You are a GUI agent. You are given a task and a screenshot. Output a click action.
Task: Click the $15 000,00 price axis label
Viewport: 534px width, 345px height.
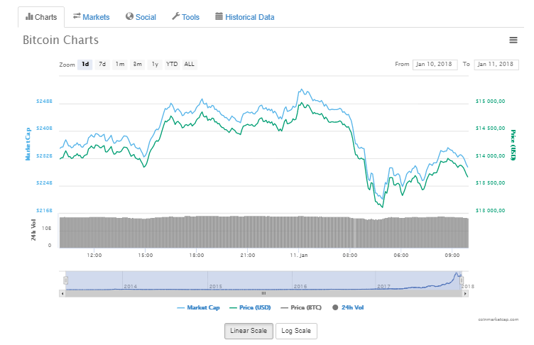(491, 101)
